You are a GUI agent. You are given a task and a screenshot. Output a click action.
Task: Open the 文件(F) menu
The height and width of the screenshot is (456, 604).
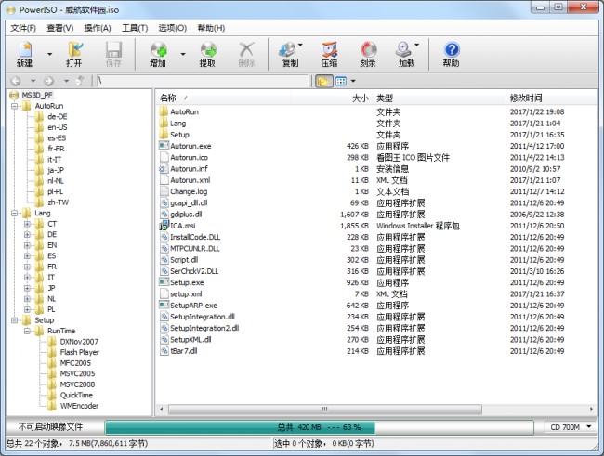23,28
